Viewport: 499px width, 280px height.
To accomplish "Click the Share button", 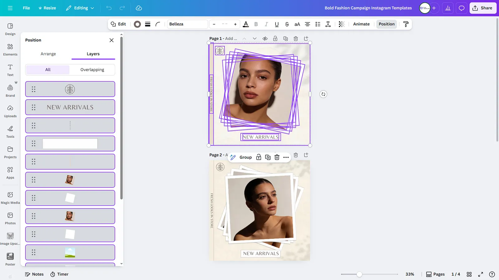I will tap(483, 8).
